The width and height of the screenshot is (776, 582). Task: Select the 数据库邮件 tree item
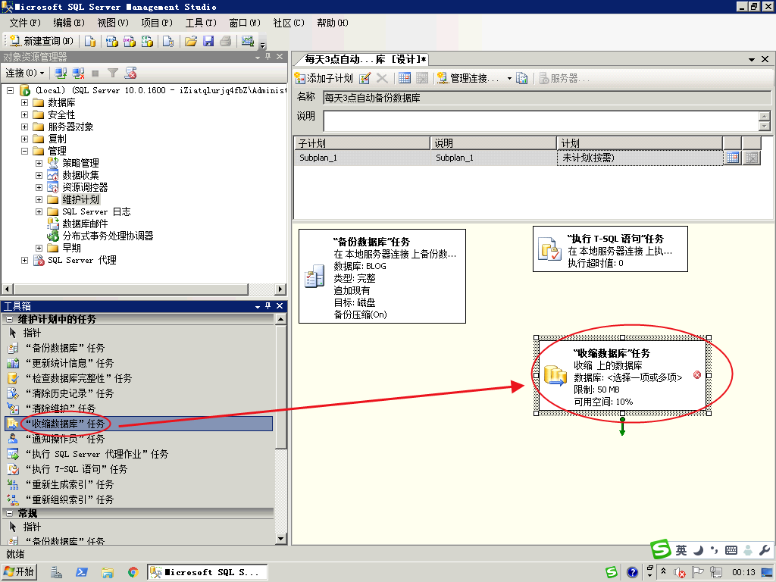pyautogui.click(x=85, y=224)
